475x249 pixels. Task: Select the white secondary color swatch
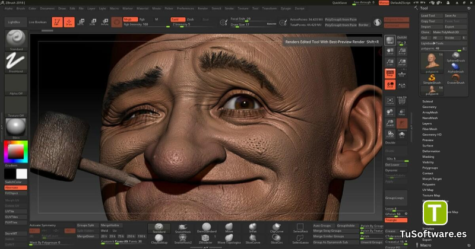pyautogui.click(x=21, y=174)
